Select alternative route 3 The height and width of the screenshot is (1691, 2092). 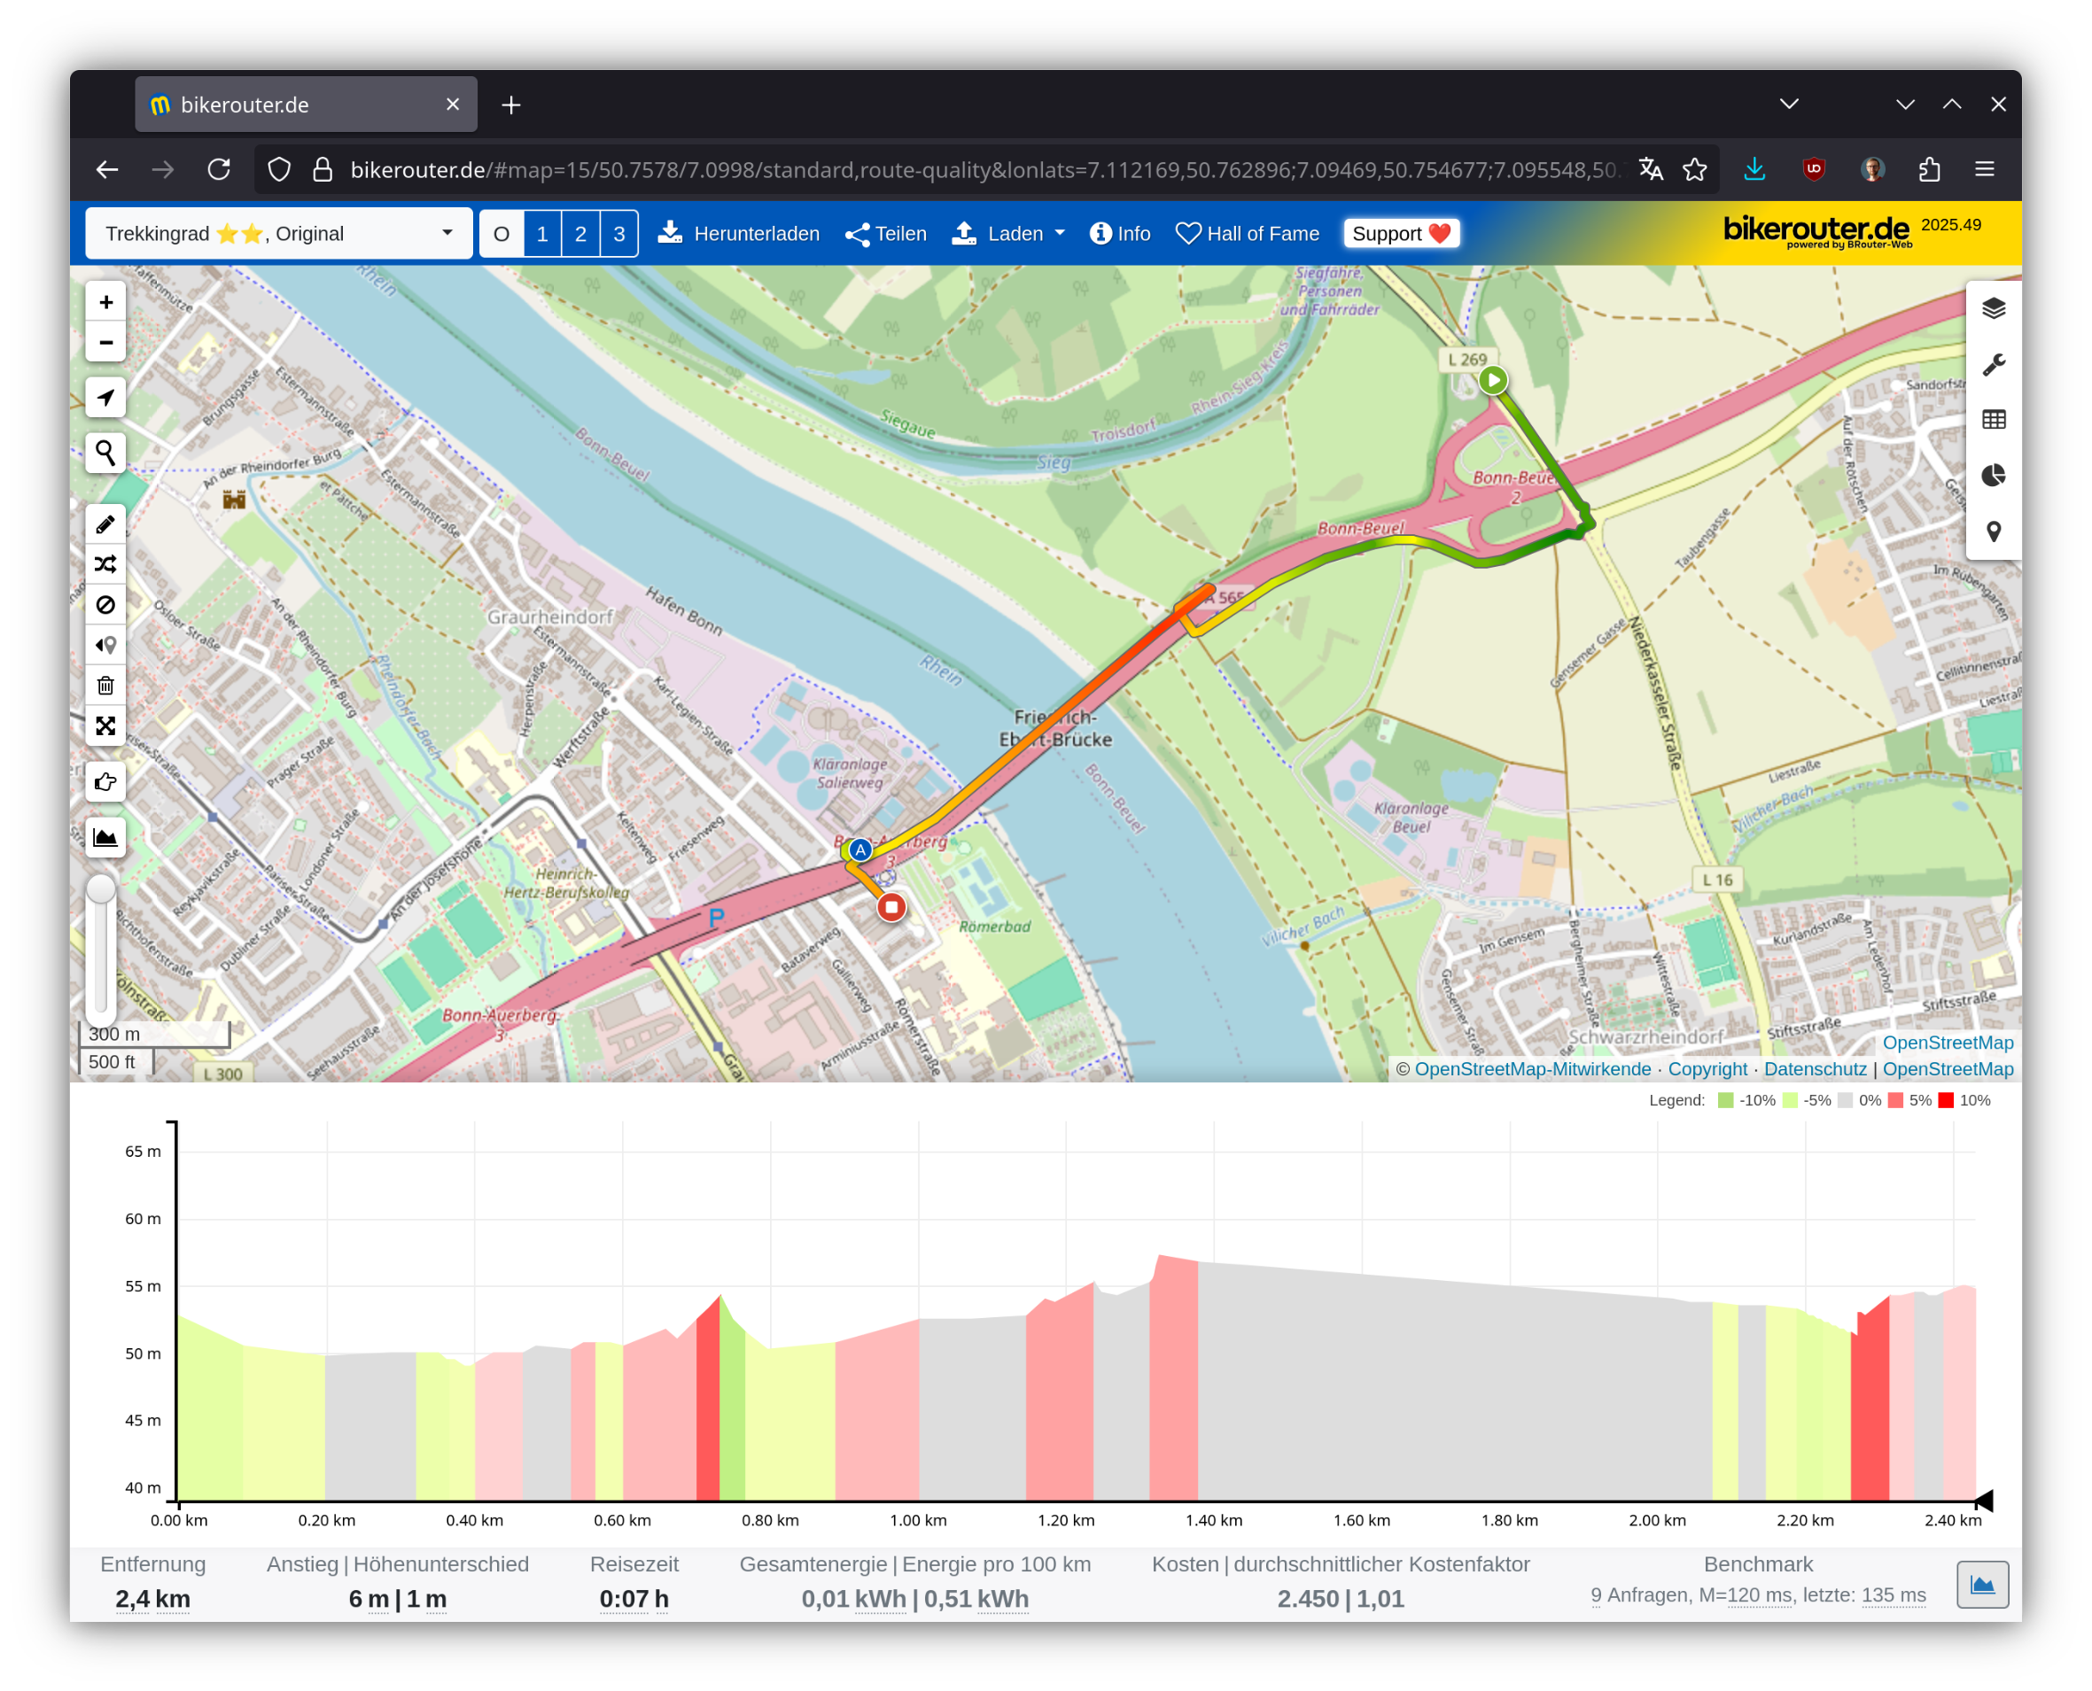pos(618,234)
